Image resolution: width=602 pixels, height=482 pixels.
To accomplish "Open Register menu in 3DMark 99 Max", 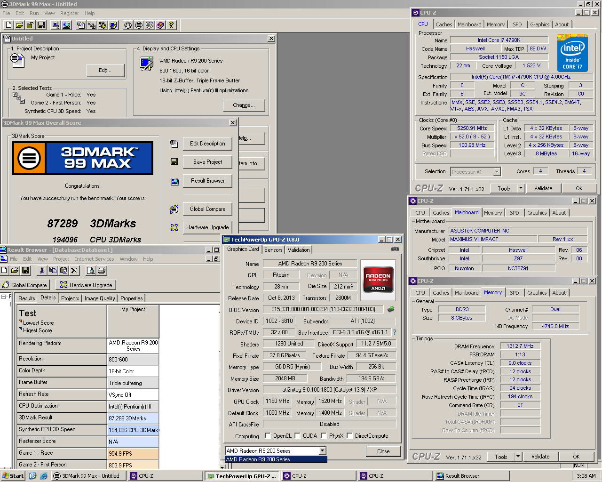I will [70, 13].
